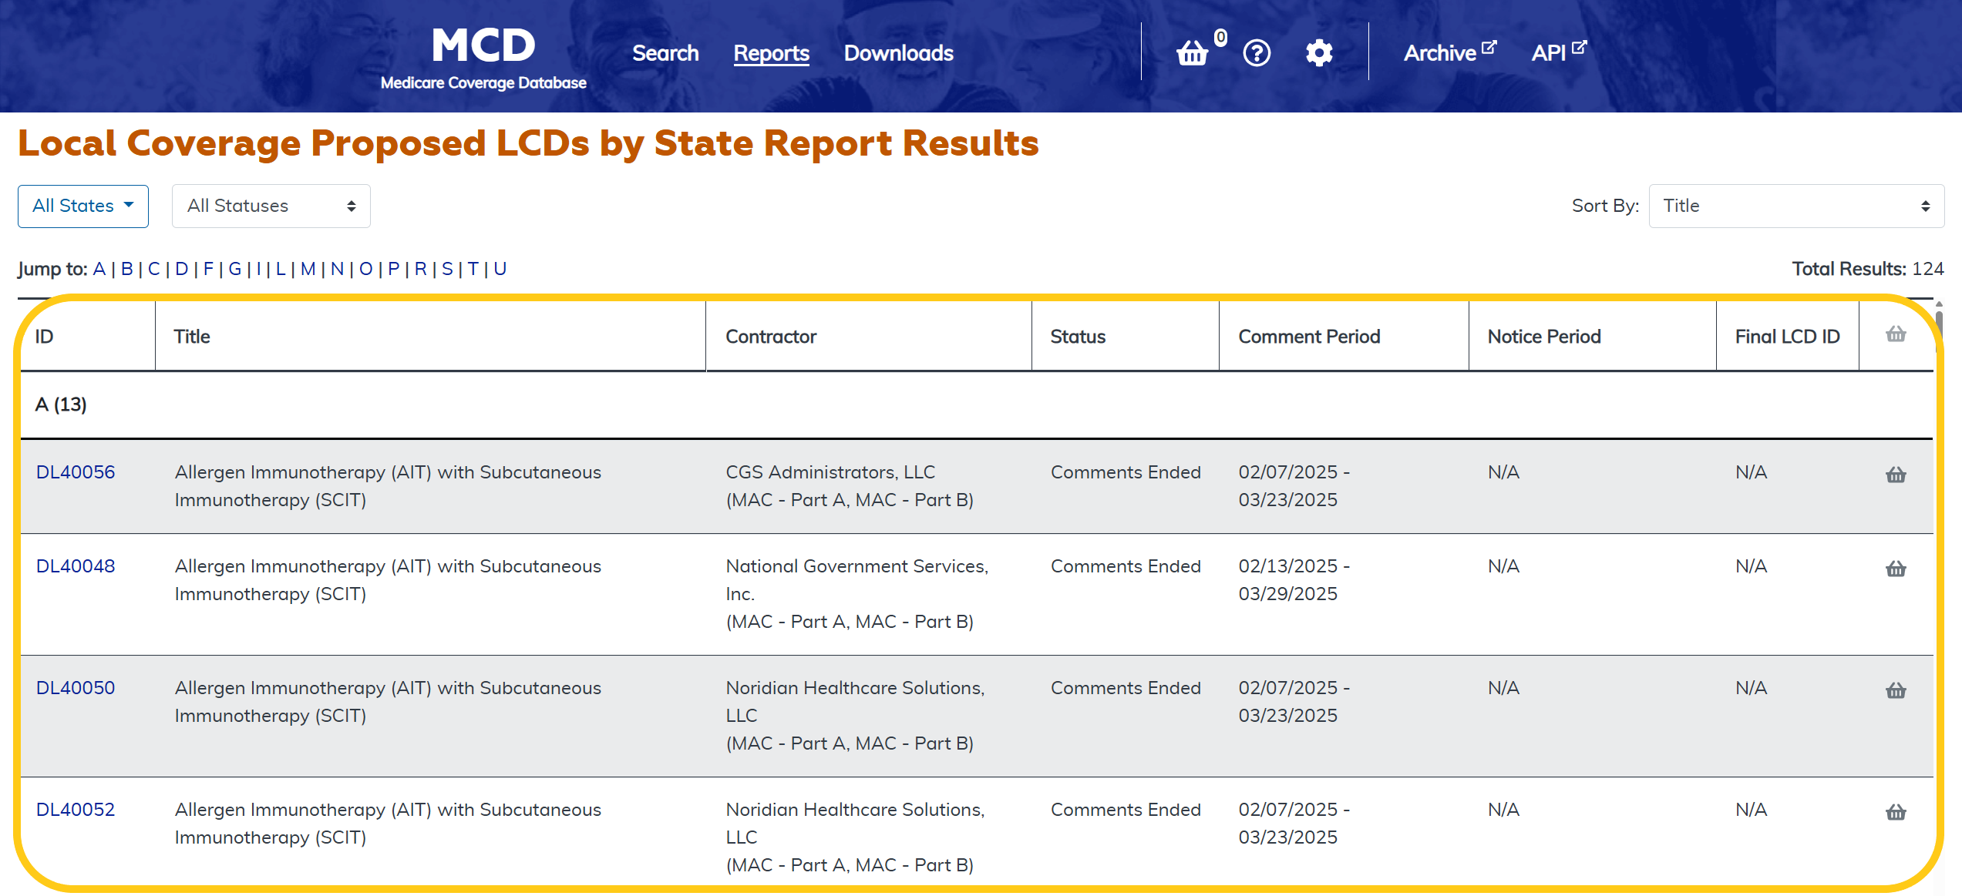
Task: Open the settings gear icon
Action: tap(1319, 53)
